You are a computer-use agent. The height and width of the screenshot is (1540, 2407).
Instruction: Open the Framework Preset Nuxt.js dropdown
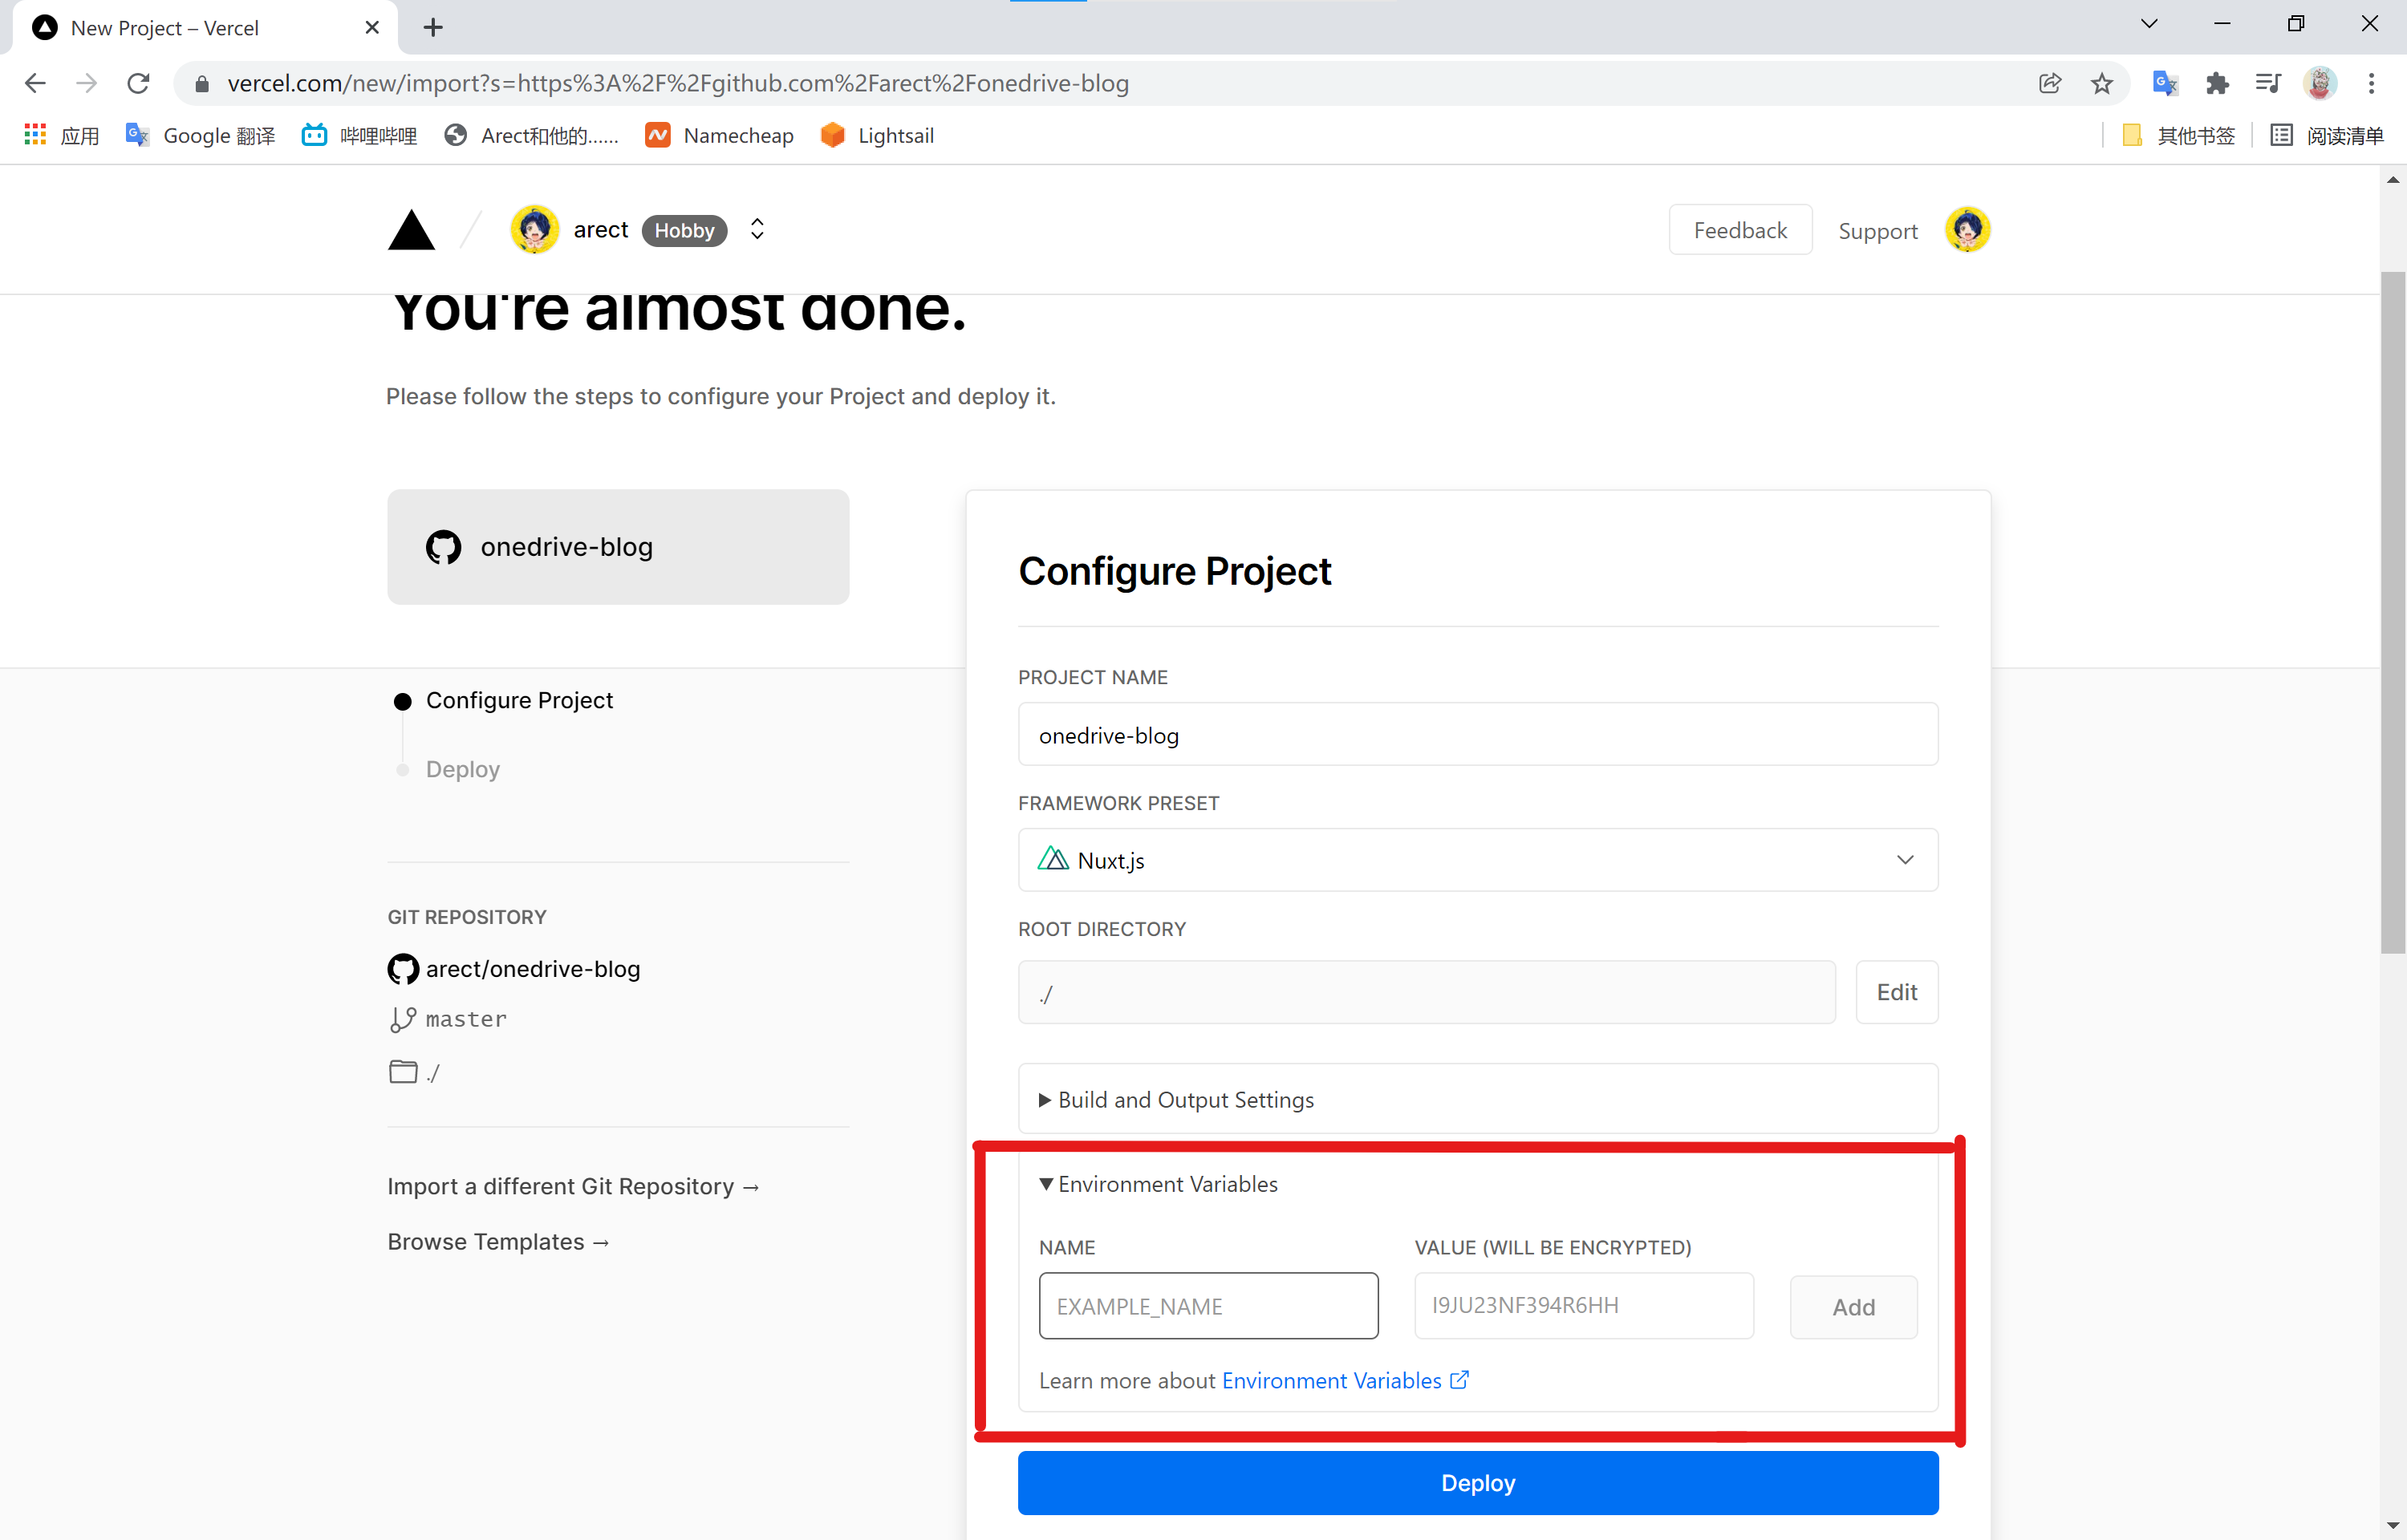click(1477, 860)
